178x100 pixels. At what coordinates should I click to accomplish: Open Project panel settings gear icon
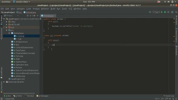pyautogui.click(x=34, y=16)
